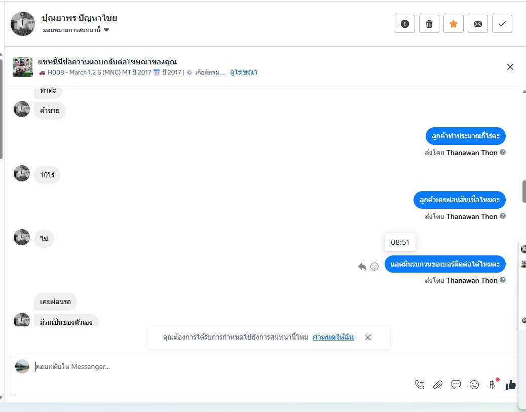Toggle the orange star follow-up flag
Screen dimensions: 526x412
(453, 24)
